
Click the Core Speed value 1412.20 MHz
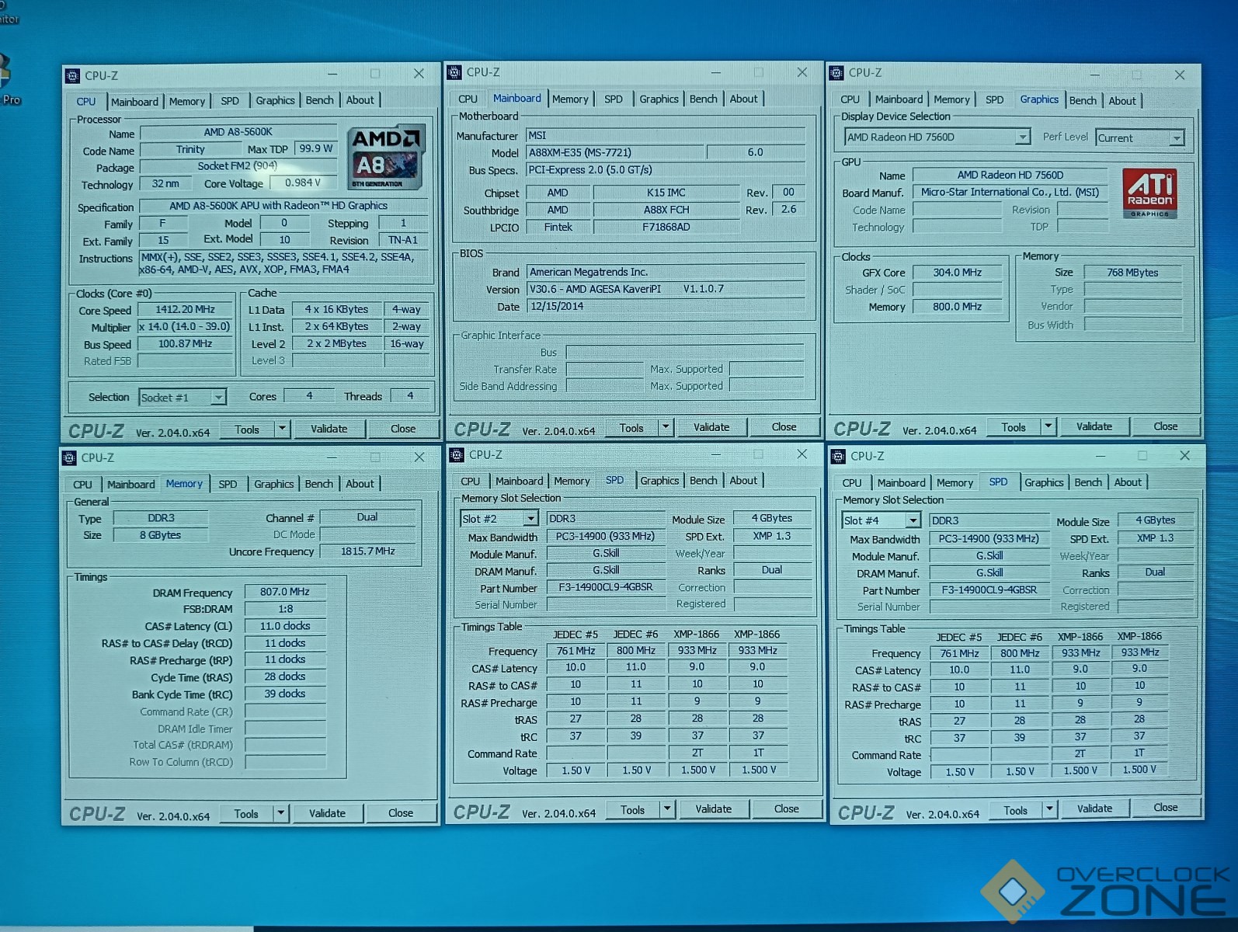186,309
